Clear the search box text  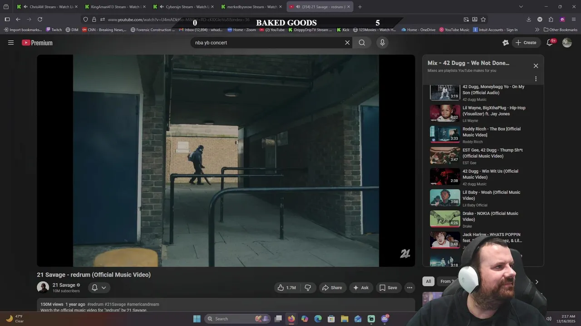pyautogui.click(x=347, y=43)
